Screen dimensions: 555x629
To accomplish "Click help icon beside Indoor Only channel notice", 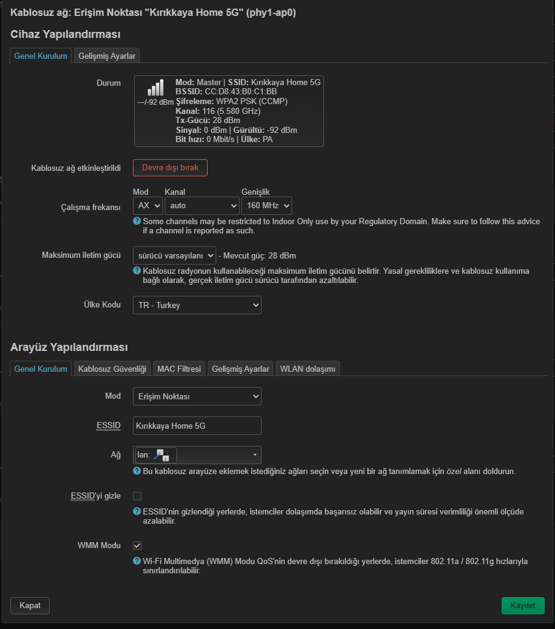I will (x=137, y=221).
